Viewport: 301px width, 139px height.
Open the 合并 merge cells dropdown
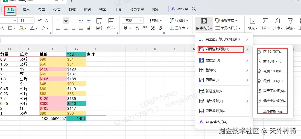pyautogui.click(x=111, y=24)
